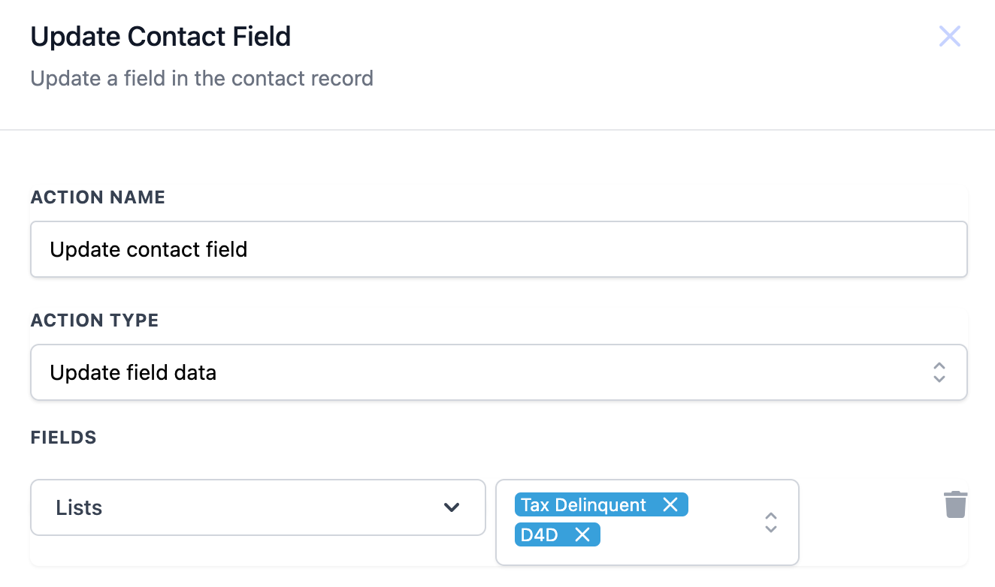
Task: Remove the Tax Delinquent tag
Action: coord(670,505)
